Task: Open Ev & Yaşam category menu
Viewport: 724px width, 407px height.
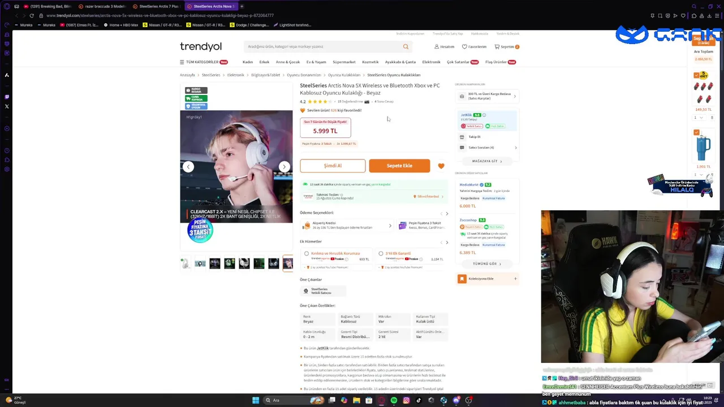Action: (316, 62)
